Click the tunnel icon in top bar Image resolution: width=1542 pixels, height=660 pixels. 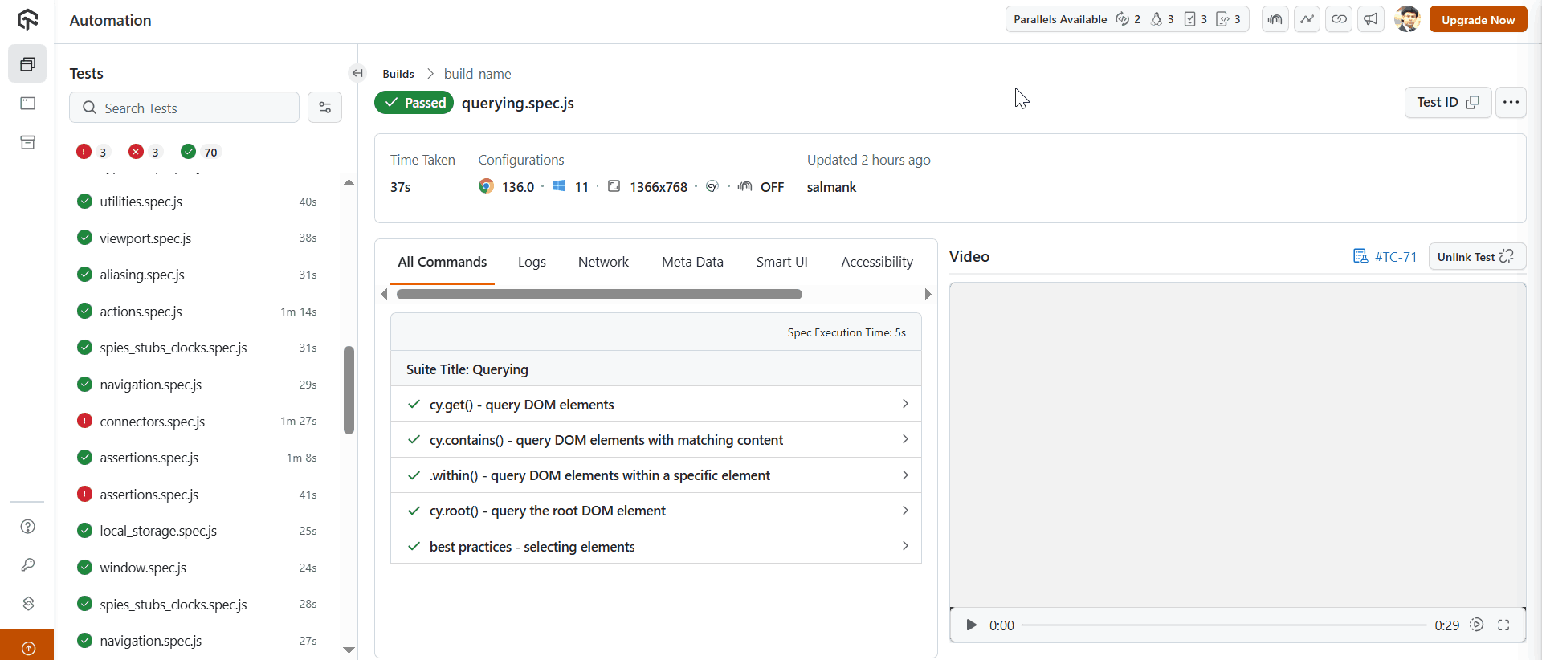1275,19
